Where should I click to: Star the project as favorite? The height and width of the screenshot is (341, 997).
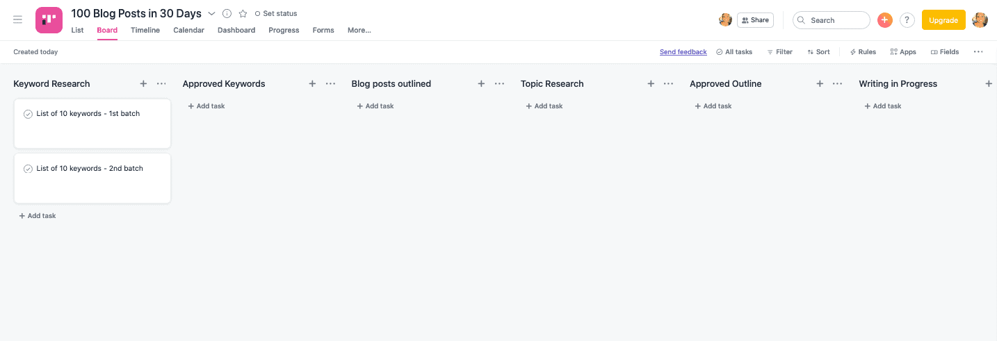pyautogui.click(x=243, y=14)
